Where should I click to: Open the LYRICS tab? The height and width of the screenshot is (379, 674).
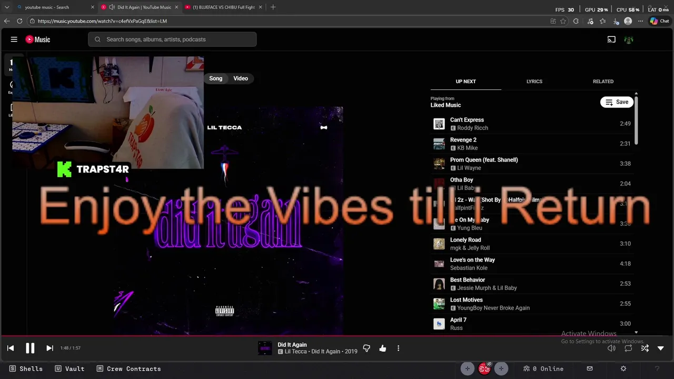(x=534, y=82)
